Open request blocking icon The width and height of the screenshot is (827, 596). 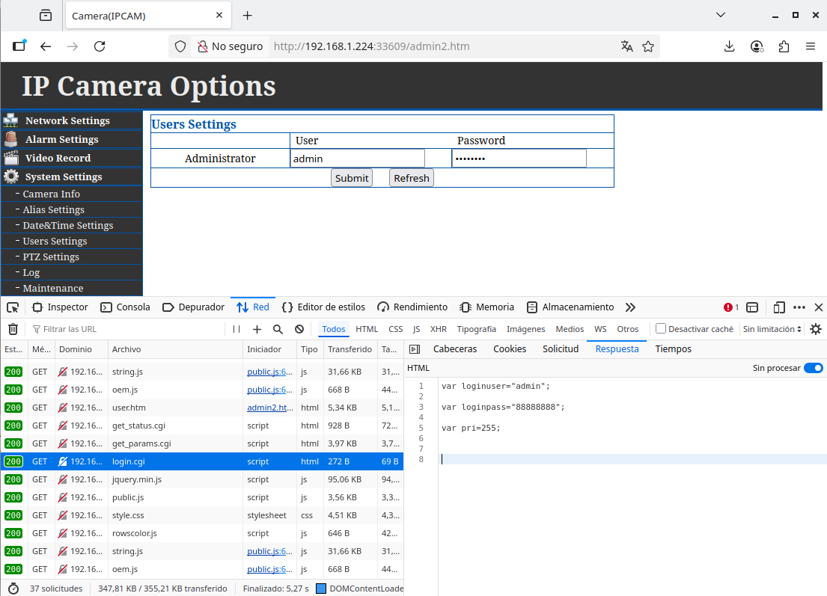[x=299, y=329]
